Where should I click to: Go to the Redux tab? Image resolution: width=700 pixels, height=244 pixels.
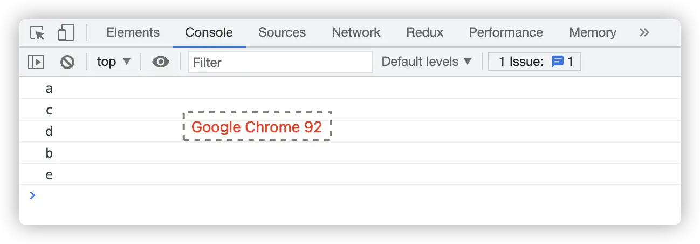tap(424, 32)
